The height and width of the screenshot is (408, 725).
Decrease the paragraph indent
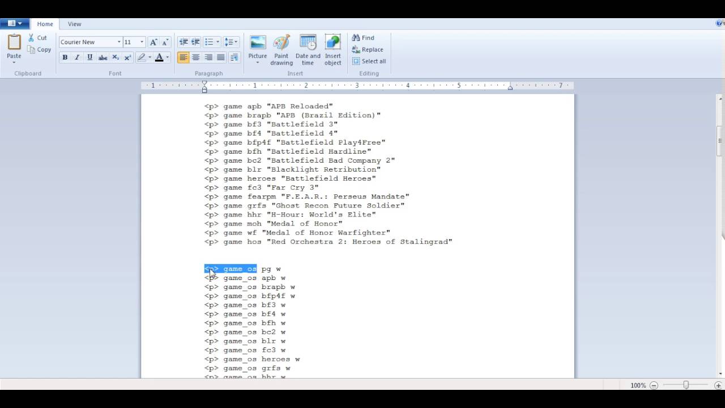[x=183, y=42]
